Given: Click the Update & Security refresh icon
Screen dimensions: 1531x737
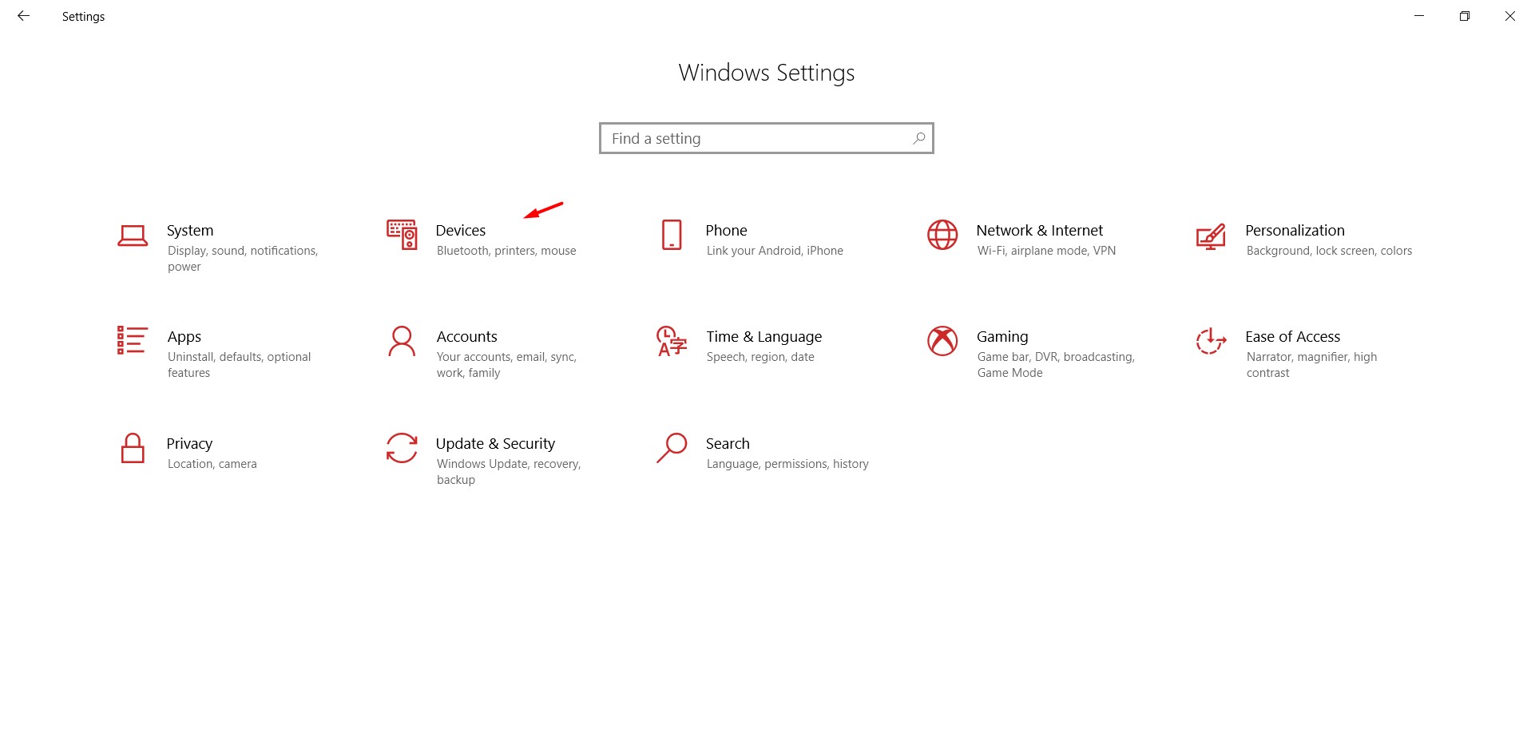Looking at the screenshot, I should (x=402, y=449).
